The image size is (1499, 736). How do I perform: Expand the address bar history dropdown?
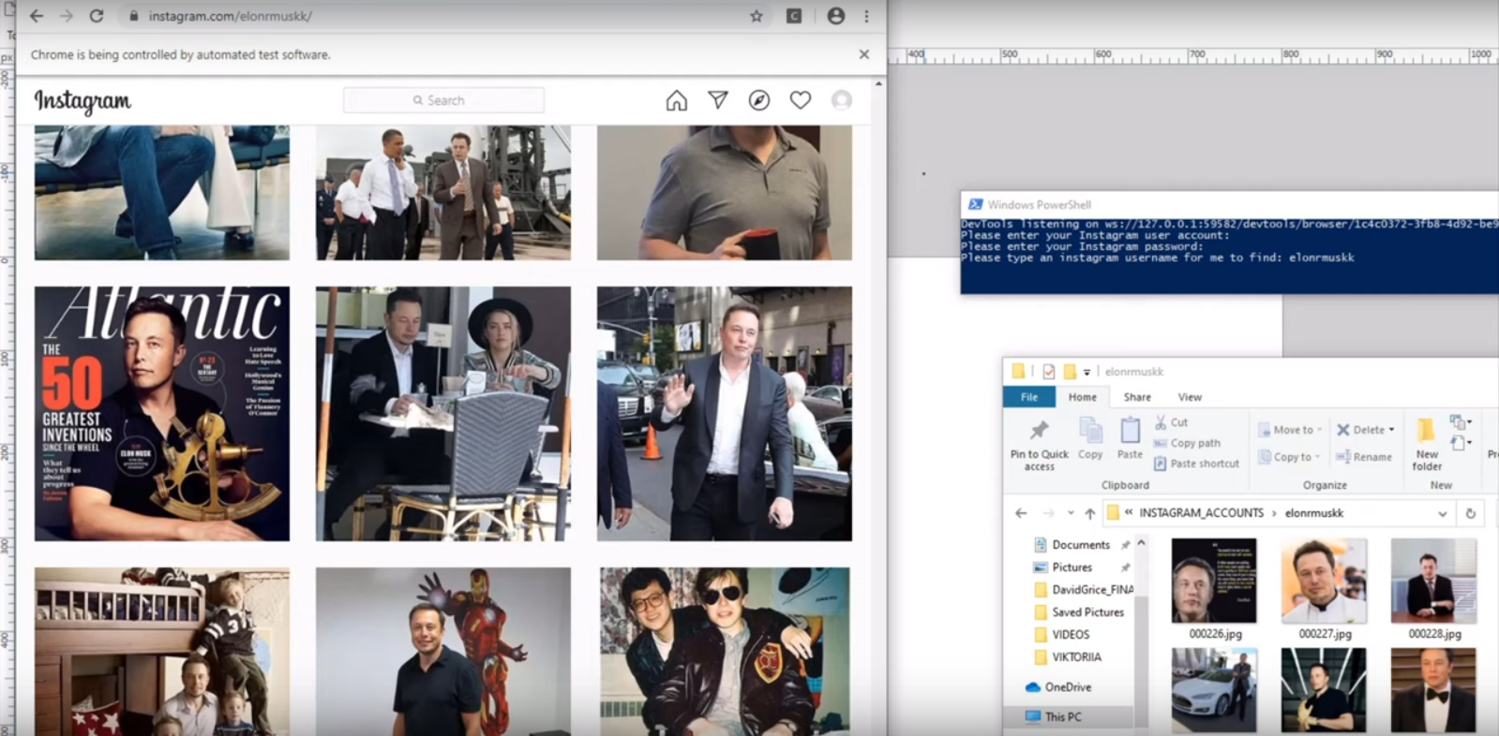pos(1442,513)
